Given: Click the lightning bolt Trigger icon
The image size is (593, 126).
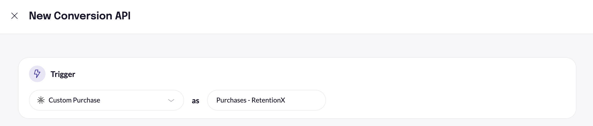Looking at the screenshot, I should pos(37,74).
